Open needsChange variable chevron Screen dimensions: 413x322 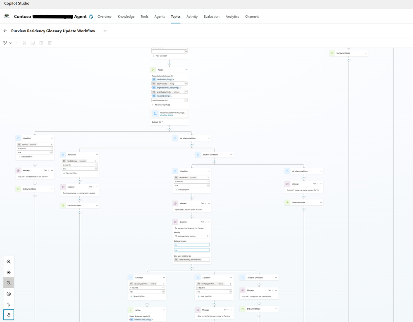point(96,161)
